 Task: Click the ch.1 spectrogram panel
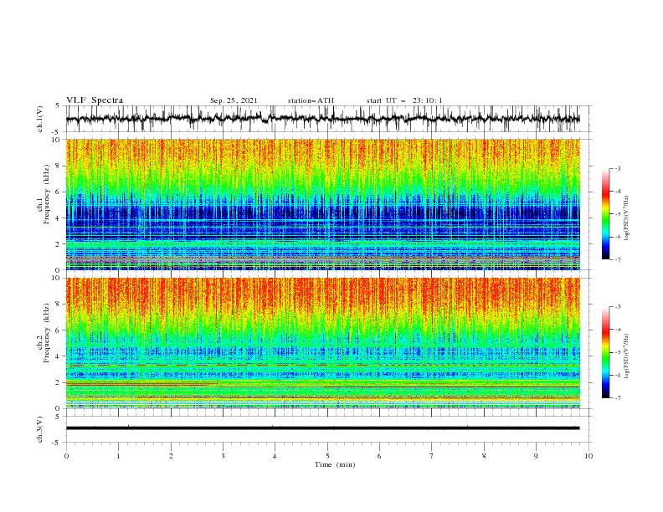(x=322, y=204)
